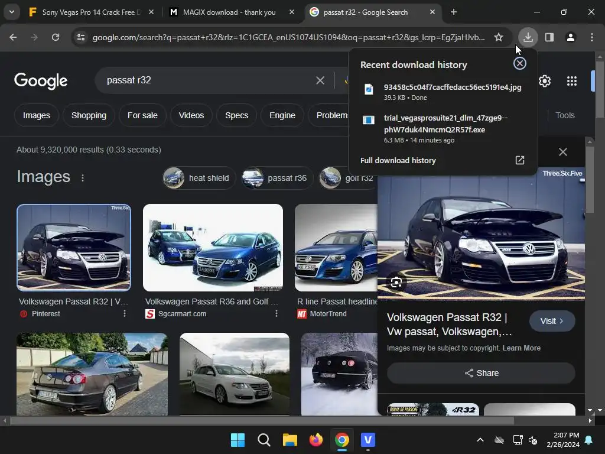Open the MotorTrend blue Passat thumbnail
605x454 pixels.
pyautogui.click(x=336, y=248)
